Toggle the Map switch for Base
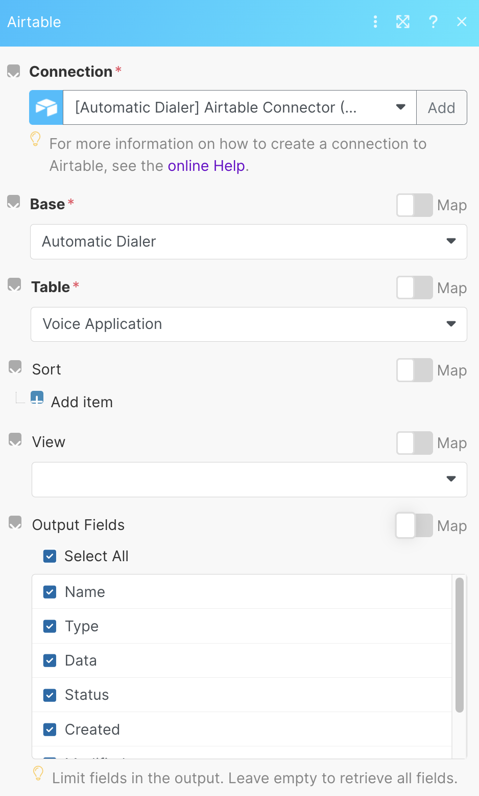The width and height of the screenshot is (479, 796). click(x=414, y=205)
